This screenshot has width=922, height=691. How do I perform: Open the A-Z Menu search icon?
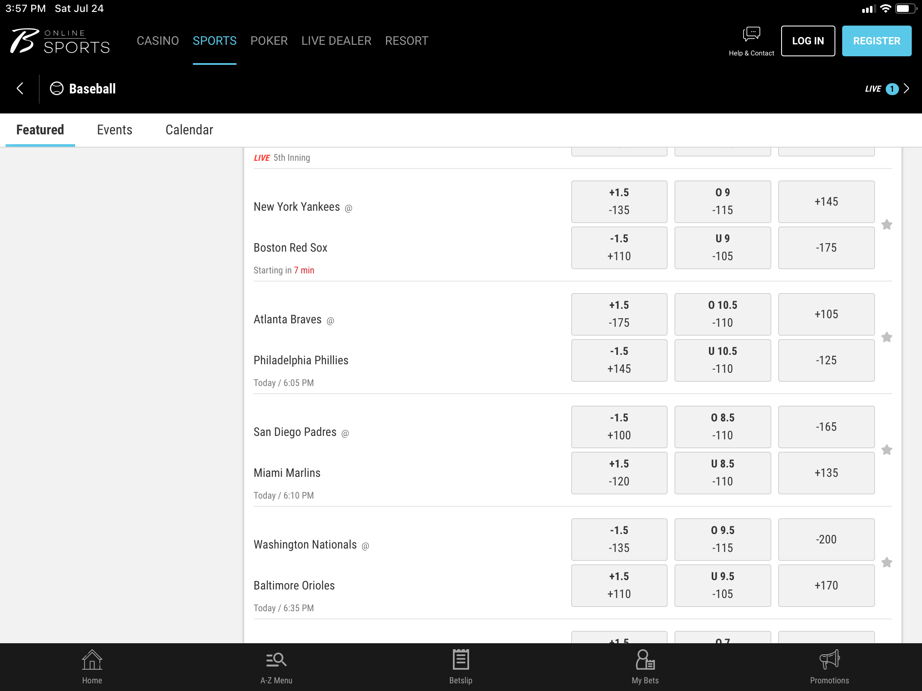pos(276,659)
